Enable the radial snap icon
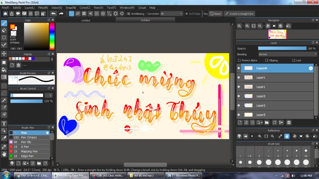Viewport: 319px width, 179px height. tap(97, 14)
